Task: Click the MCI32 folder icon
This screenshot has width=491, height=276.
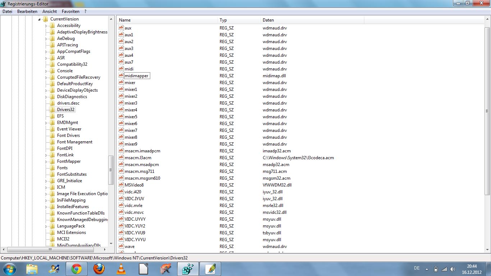Action: pyautogui.click(x=52, y=239)
